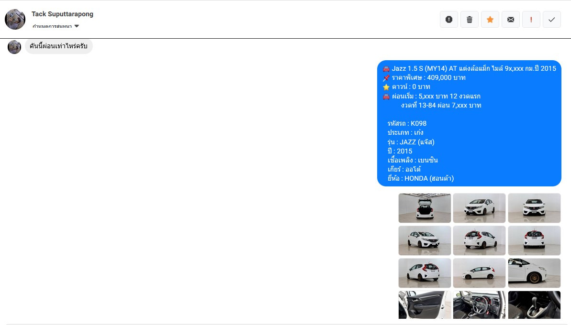
Task: Click the 'งวดที่ 13-84 ผ่อน 7,xxx บาท' line
Action: (441, 105)
